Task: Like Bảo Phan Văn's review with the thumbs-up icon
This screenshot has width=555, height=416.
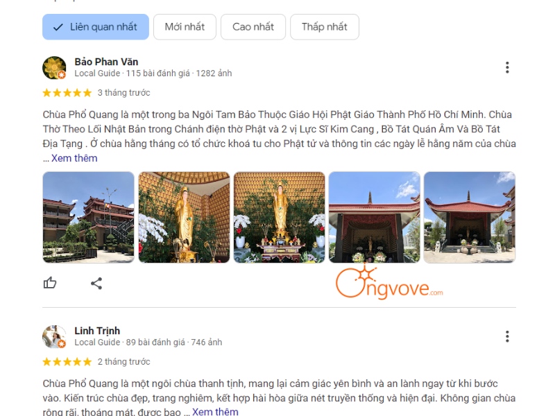Action: [49, 283]
